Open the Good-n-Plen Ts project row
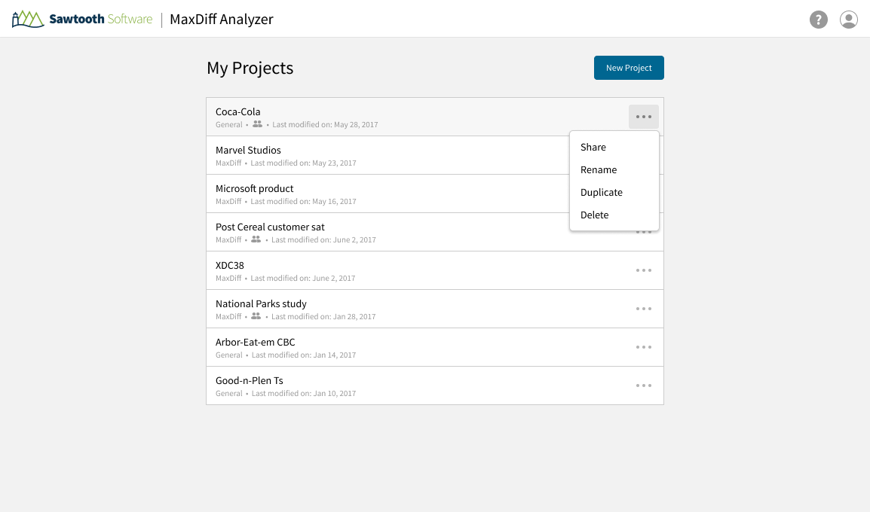The width and height of the screenshot is (870, 512). (250, 381)
